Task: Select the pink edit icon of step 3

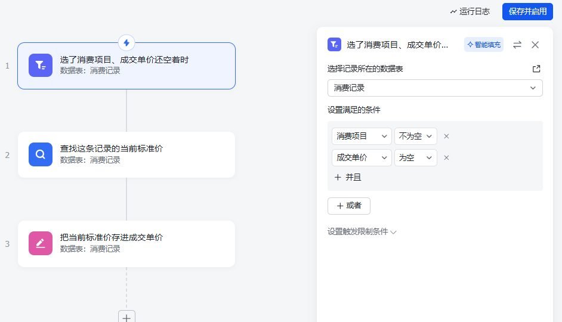Action: [x=41, y=243]
